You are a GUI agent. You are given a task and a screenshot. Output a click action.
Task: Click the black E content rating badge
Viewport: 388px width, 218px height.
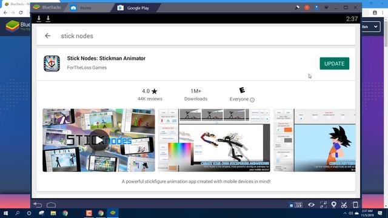point(242,90)
